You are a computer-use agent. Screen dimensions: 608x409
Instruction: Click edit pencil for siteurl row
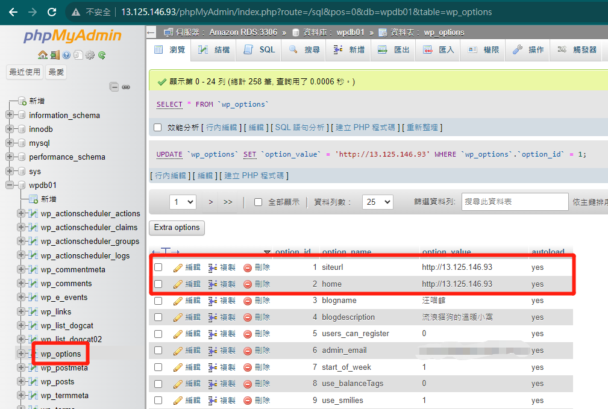178,267
